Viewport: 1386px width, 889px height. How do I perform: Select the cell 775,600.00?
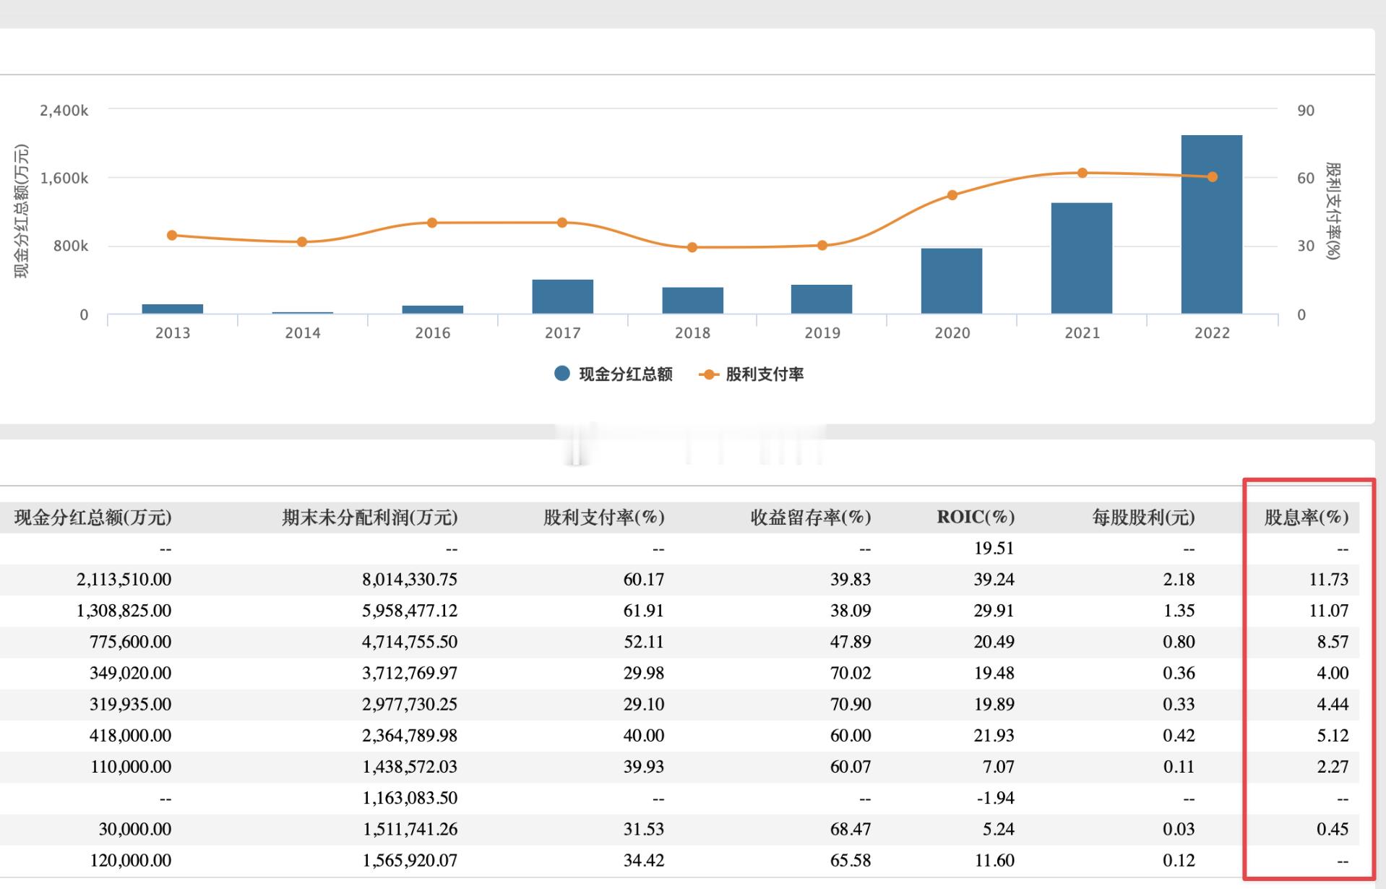(x=131, y=642)
